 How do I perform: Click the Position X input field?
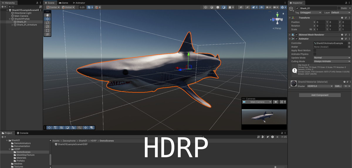(321, 22)
